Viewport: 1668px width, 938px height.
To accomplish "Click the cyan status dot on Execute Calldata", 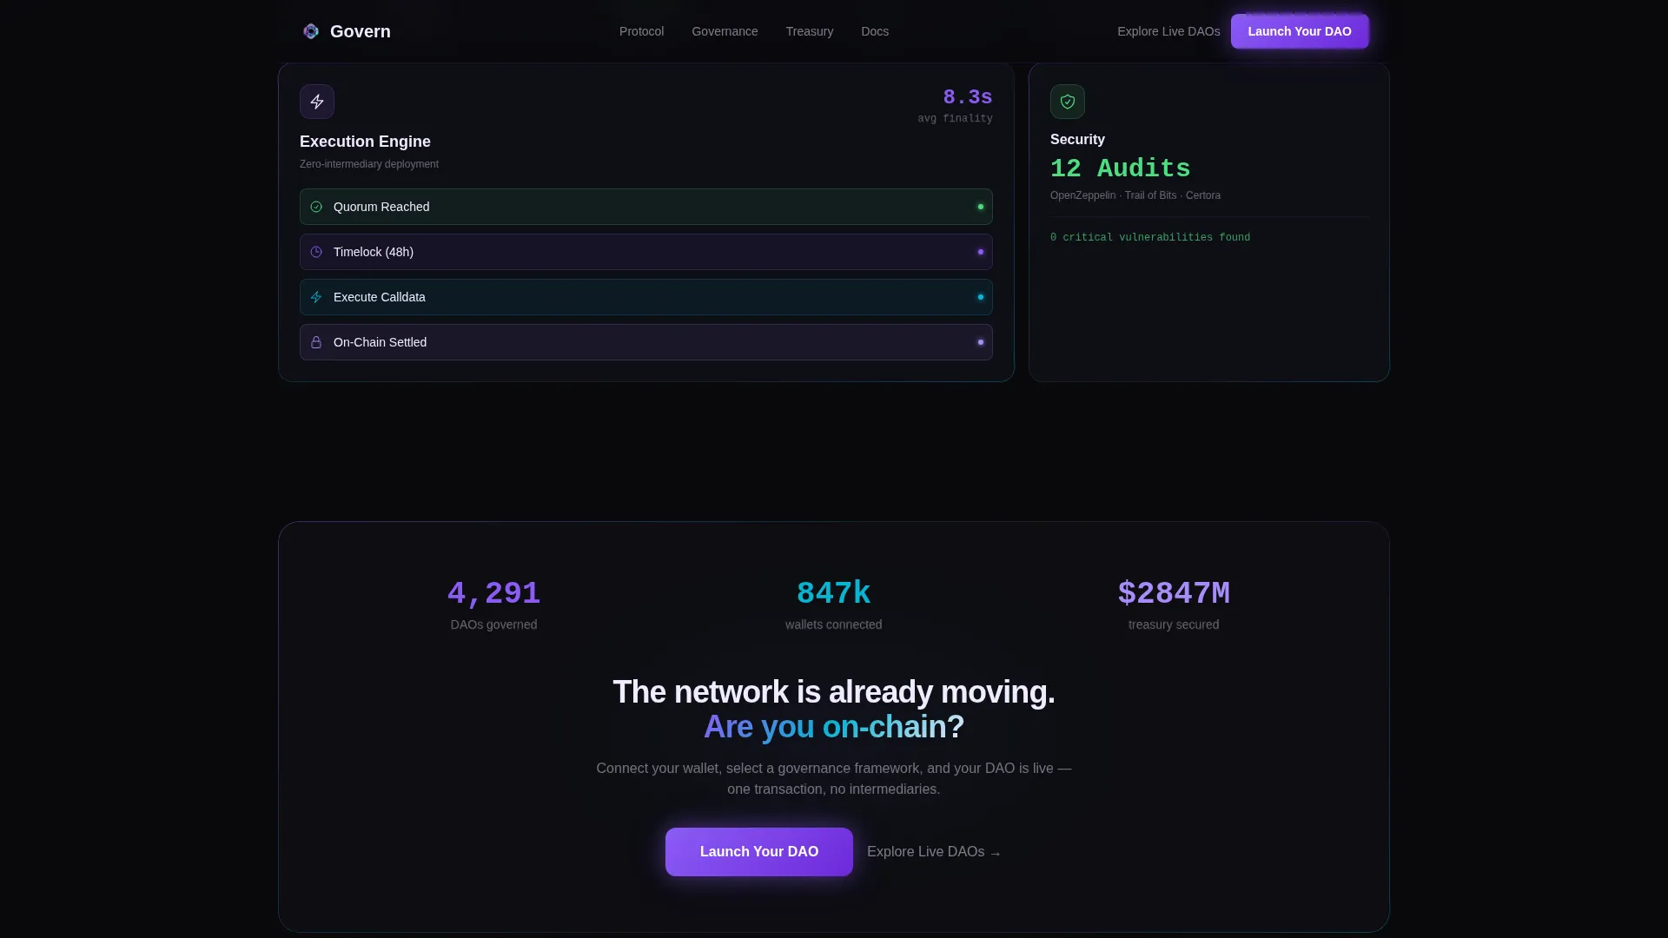I will pos(981,297).
